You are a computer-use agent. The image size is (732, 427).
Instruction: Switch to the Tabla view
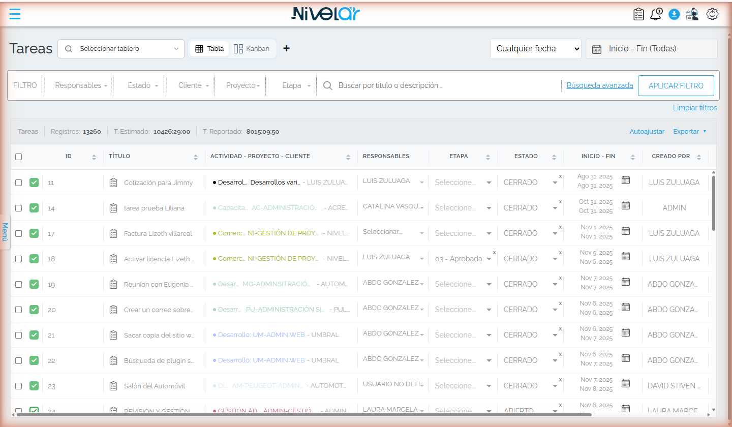(x=209, y=49)
